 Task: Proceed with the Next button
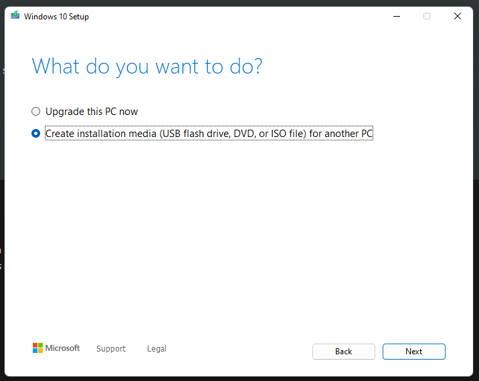pyautogui.click(x=413, y=352)
